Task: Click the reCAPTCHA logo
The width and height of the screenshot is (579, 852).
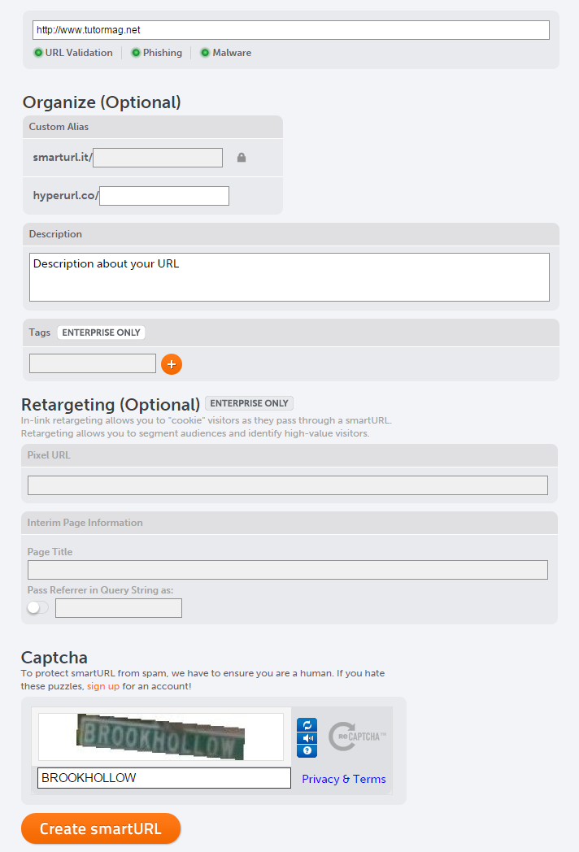Action: pos(356,736)
